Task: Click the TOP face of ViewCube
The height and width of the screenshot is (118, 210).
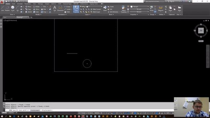Action: click(201, 30)
